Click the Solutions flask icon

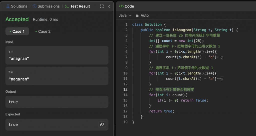pyautogui.click(x=8, y=6)
